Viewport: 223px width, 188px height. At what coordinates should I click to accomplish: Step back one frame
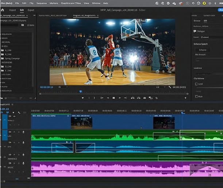(x=108, y=98)
